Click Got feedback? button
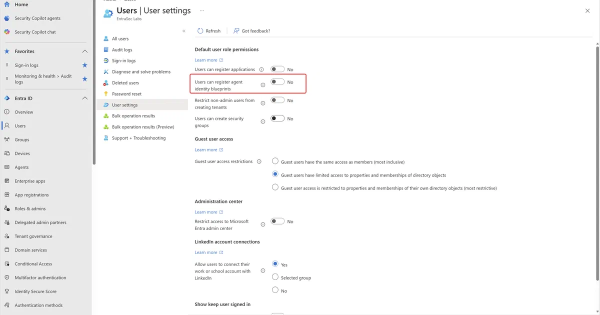The height and width of the screenshot is (315, 600). pyautogui.click(x=251, y=31)
